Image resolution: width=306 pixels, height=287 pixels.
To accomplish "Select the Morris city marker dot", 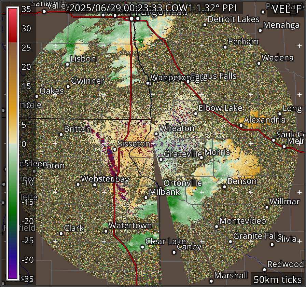I will click(x=201, y=158).
